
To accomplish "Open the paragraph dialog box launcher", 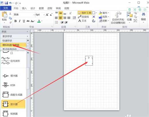I will (x=75, y=27).
